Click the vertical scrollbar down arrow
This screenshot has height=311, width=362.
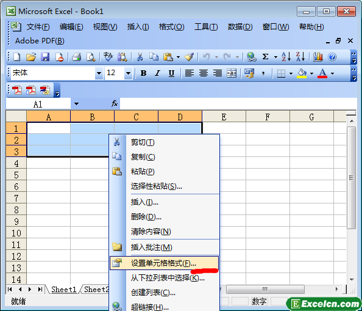click(x=352, y=279)
